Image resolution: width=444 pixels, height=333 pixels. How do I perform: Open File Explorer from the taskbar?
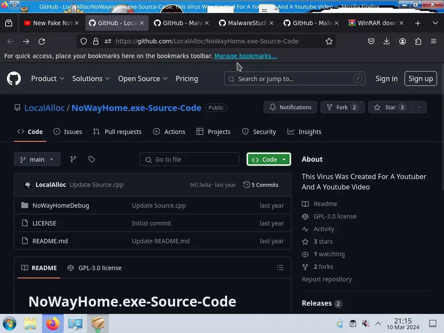pyautogui.click(x=30, y=323)
